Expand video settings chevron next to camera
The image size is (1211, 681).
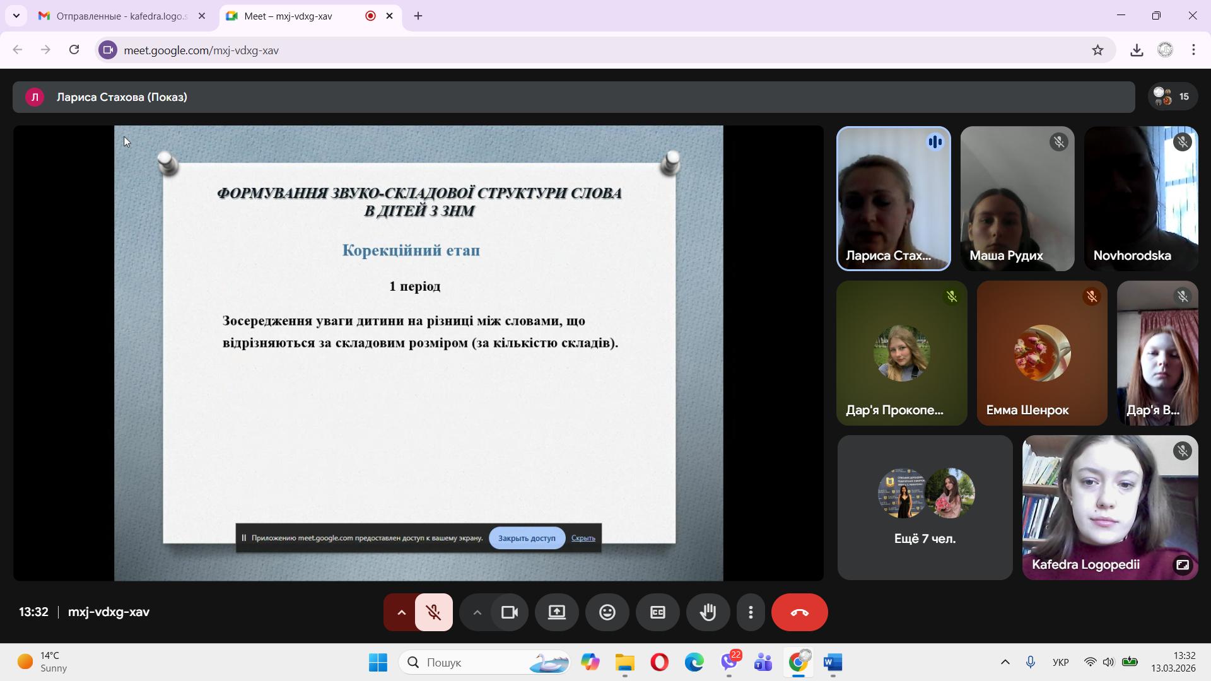click(x=477, y=612)
